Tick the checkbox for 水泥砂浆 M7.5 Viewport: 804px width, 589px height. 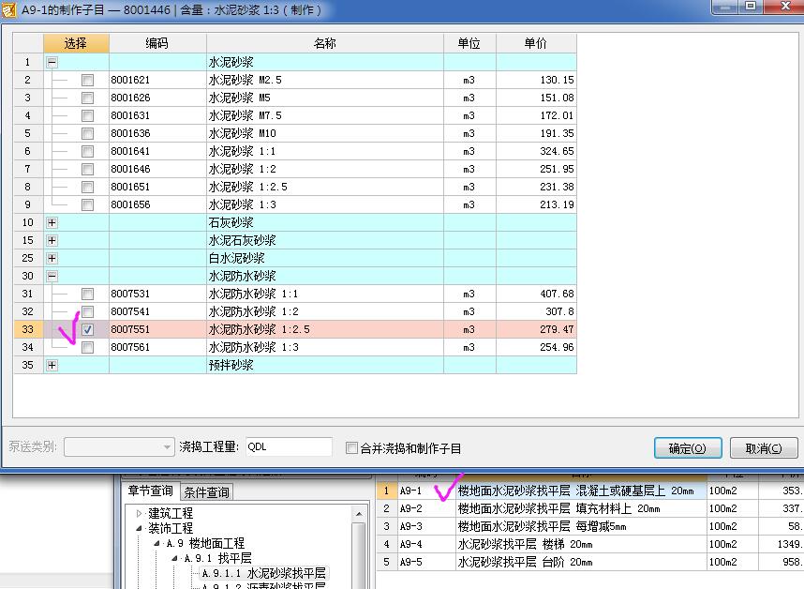(88, 115)
